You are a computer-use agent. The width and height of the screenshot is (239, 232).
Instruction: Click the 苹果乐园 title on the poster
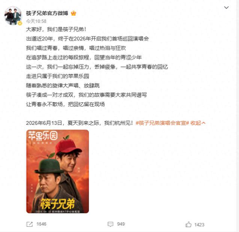point(43,136)
